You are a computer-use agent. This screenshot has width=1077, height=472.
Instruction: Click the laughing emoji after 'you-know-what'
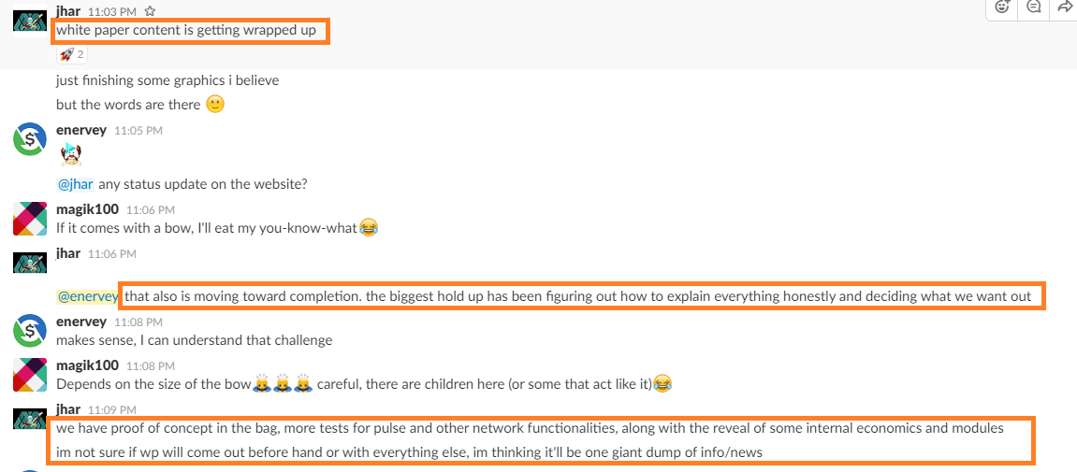pos(369,227)
